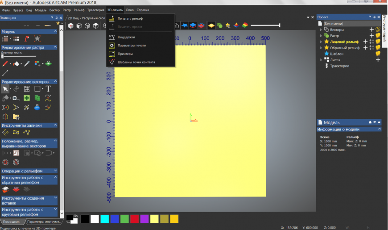388x230 pixels.
Task: Collapse the Модель section in Помощник
Action: pyautogui.click(x=55, y=31)
